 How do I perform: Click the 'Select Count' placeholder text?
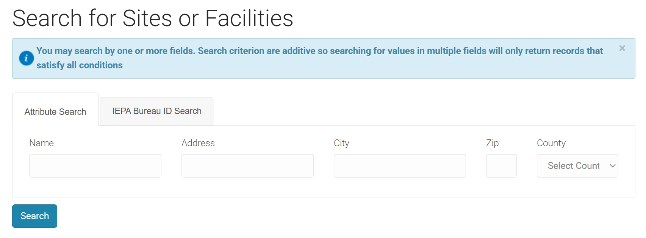tap(574, 166)
